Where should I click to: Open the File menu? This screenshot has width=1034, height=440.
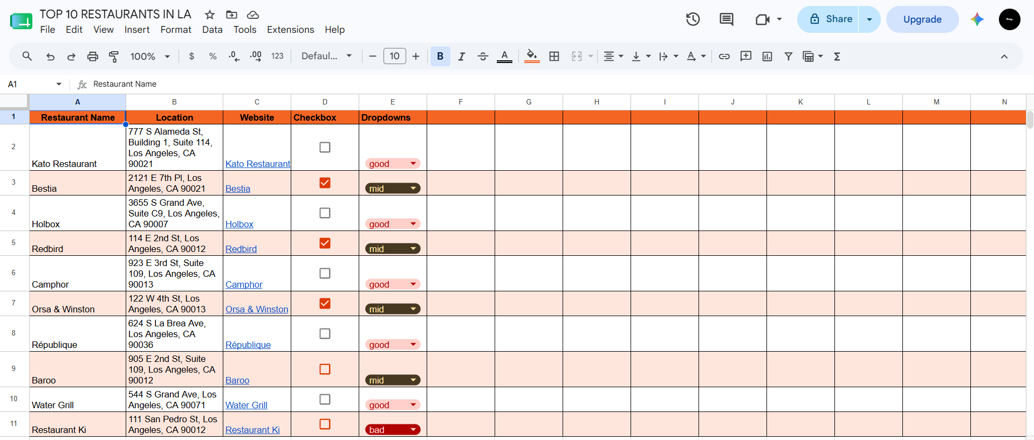pyautogui.click(x=47, y=30)
